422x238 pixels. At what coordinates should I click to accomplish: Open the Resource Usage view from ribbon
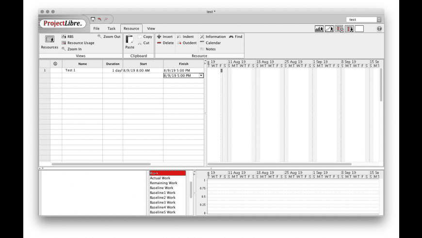pos(78,43)
